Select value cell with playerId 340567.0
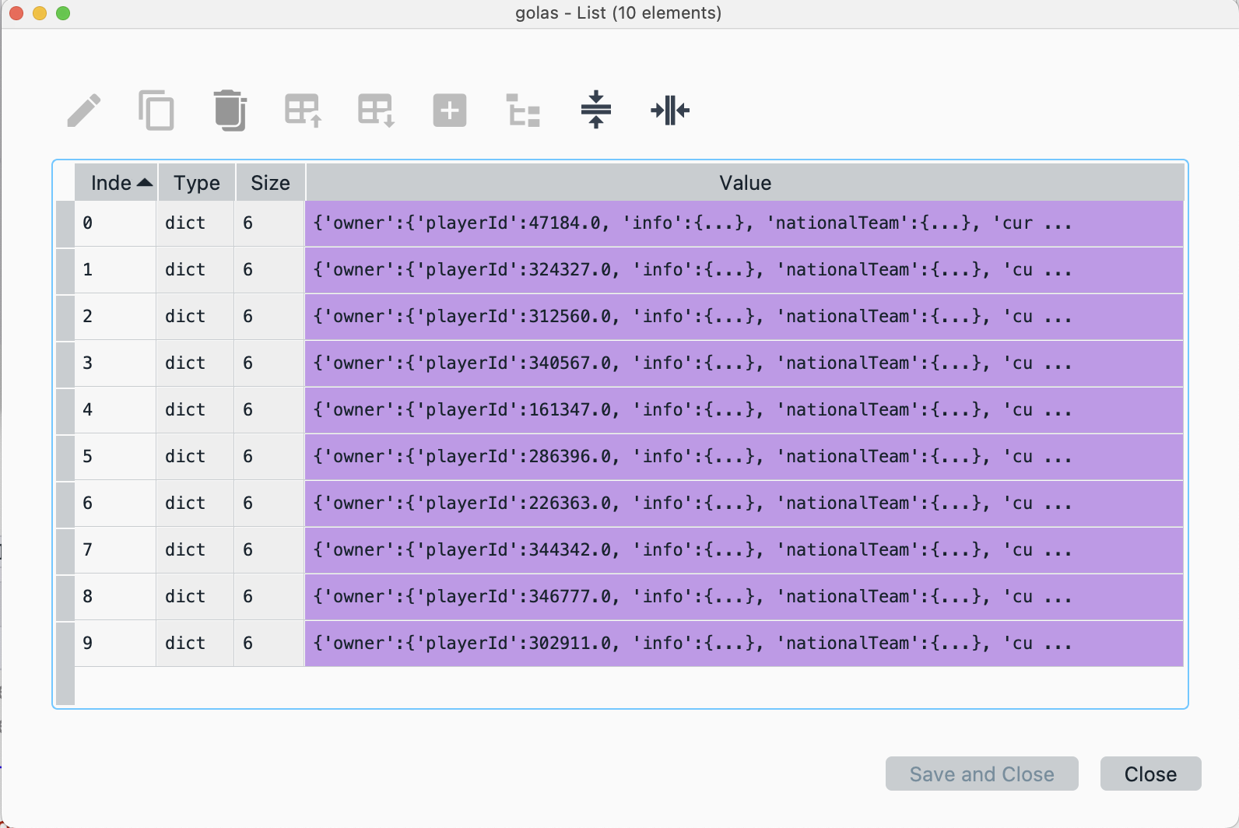The height and width of the screenshot is (828, 1239). click(743, 363)
